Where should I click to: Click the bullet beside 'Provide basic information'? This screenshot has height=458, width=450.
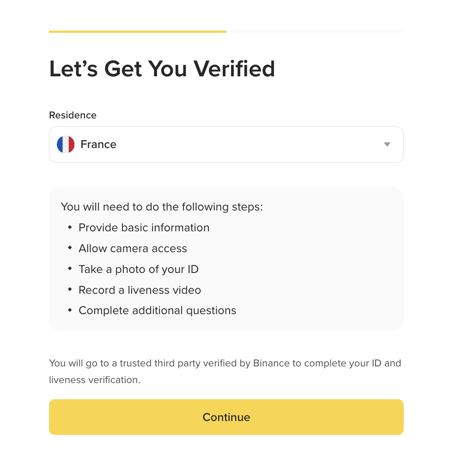pyautogui.click(x=70, y=227)
